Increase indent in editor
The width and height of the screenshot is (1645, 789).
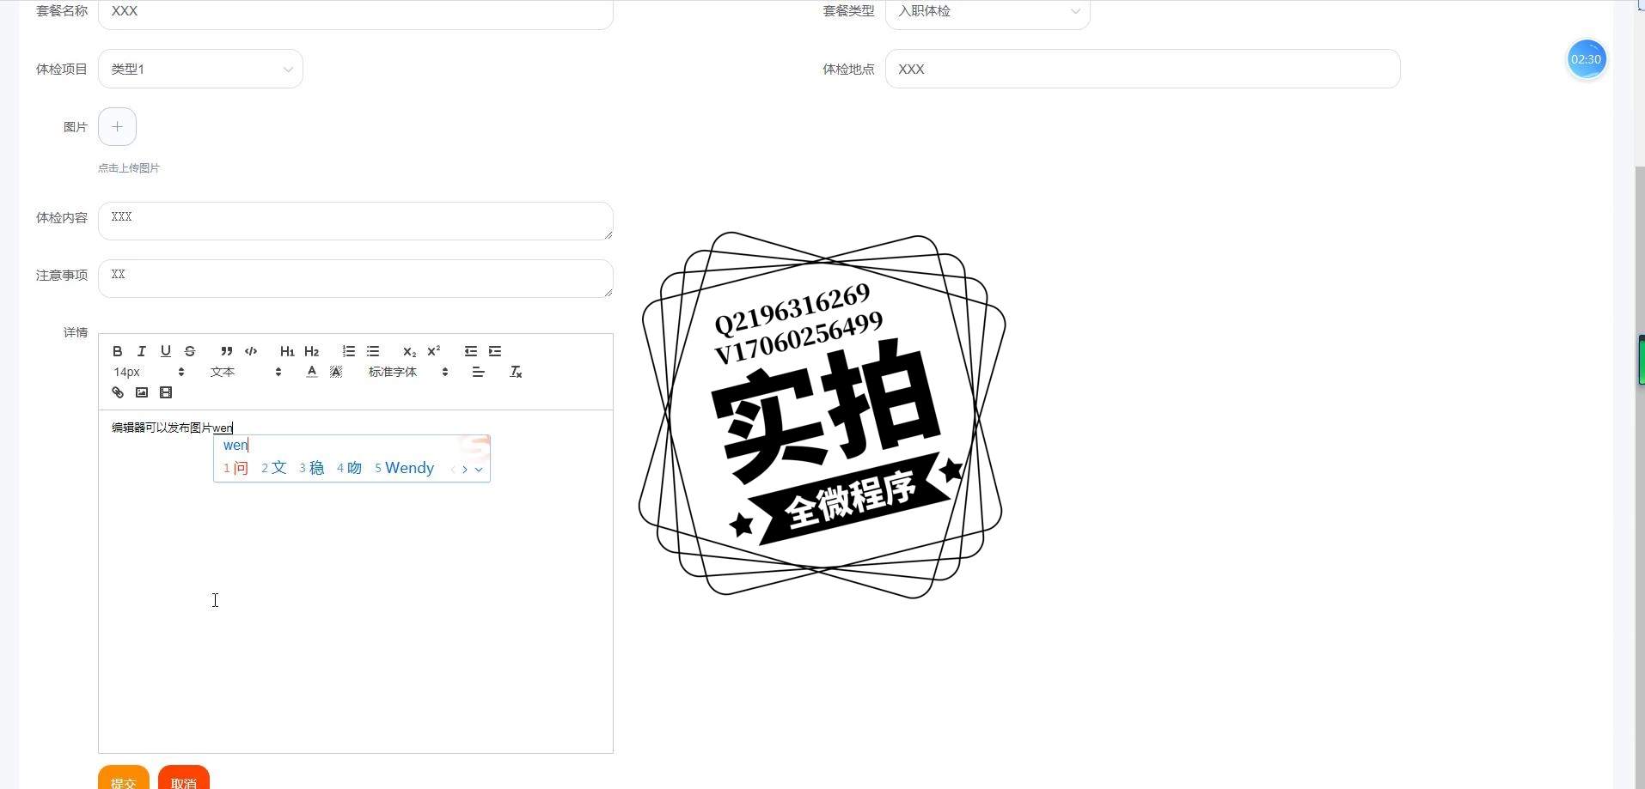494,351
